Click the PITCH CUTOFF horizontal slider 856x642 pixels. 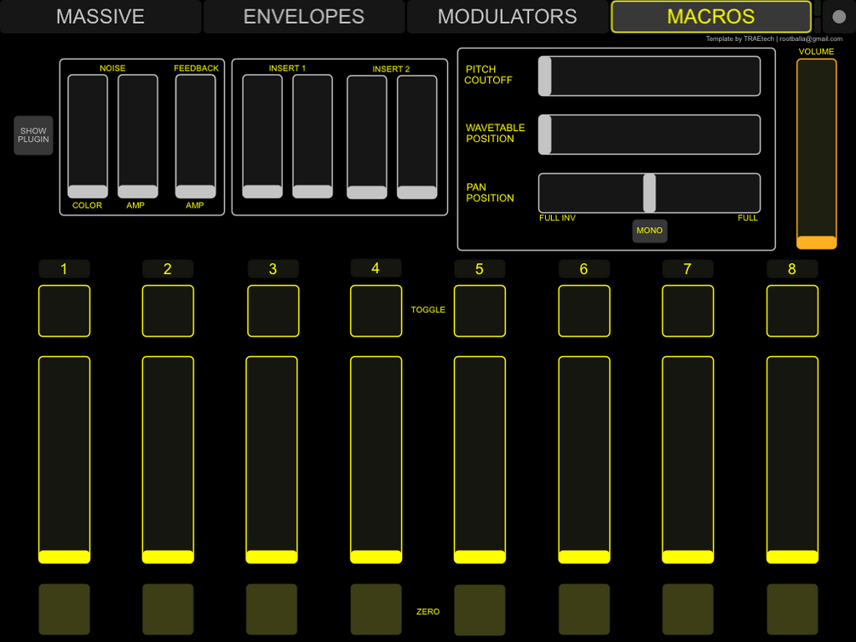click(649, 76)
